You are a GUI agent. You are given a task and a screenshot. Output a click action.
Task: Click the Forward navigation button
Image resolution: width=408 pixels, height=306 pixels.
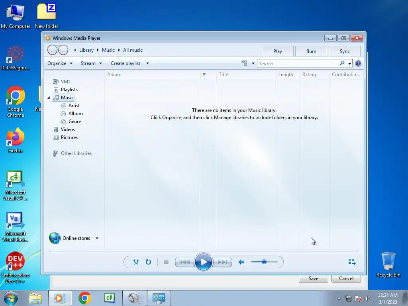[63, 50]
